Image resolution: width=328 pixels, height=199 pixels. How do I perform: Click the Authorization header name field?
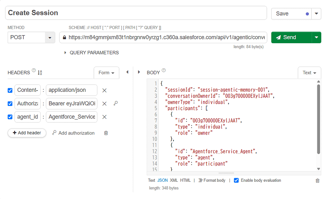28,103
